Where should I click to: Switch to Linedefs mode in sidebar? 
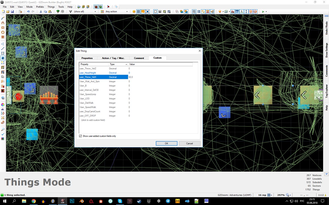[3, 48]
